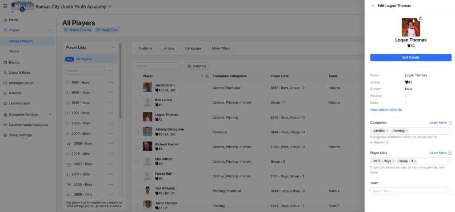Remove the Catcher category tag
The image size is (455, 212).
[x=387, y=131]
